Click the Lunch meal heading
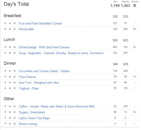 coord(10,39)
